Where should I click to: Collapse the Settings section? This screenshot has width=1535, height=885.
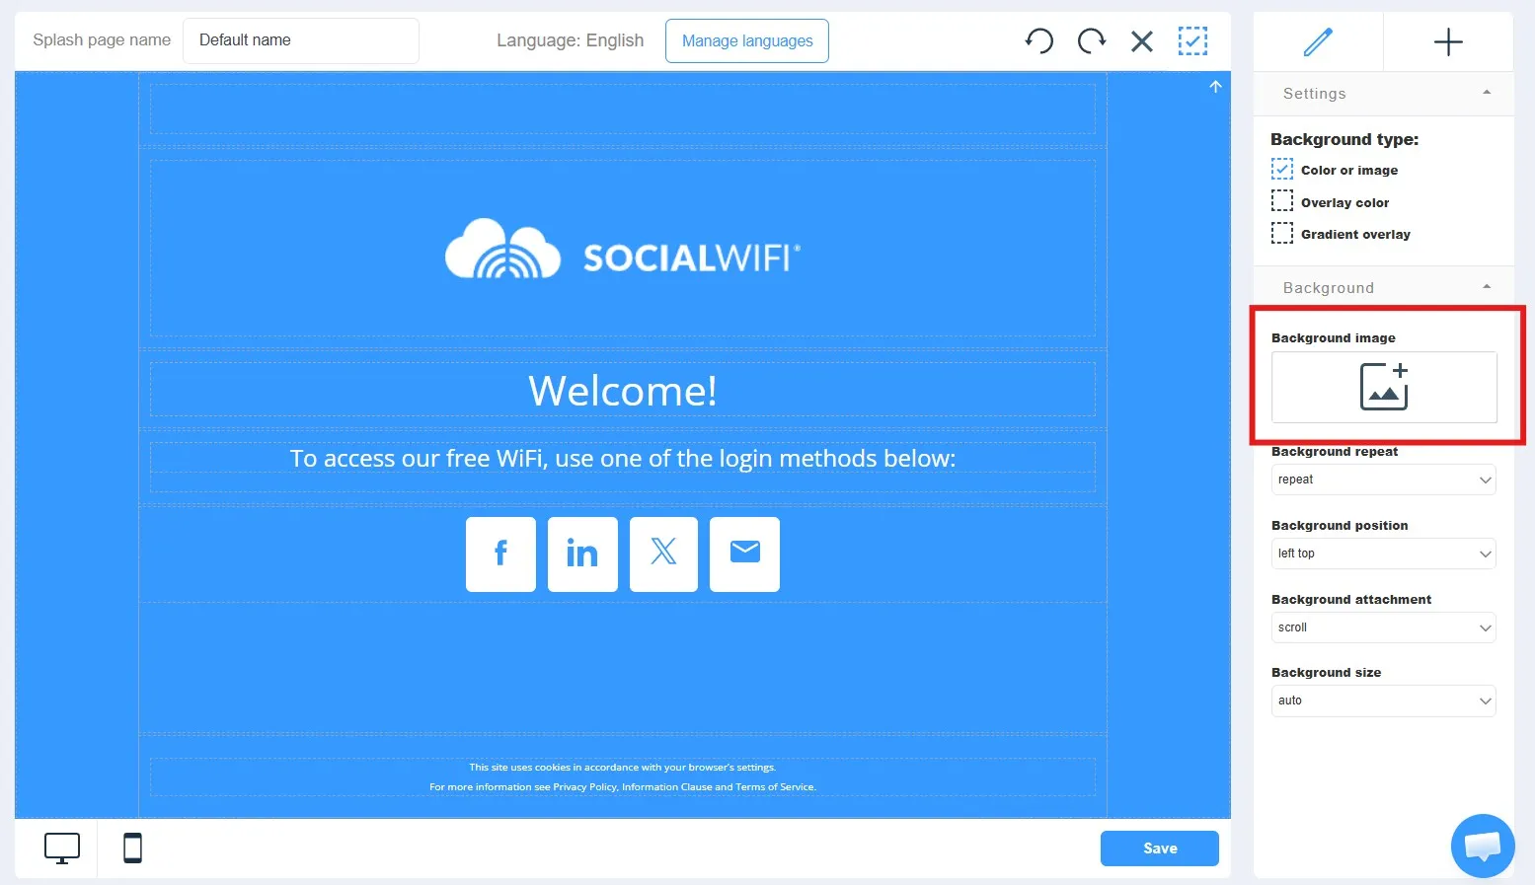tap(1383, 94)
